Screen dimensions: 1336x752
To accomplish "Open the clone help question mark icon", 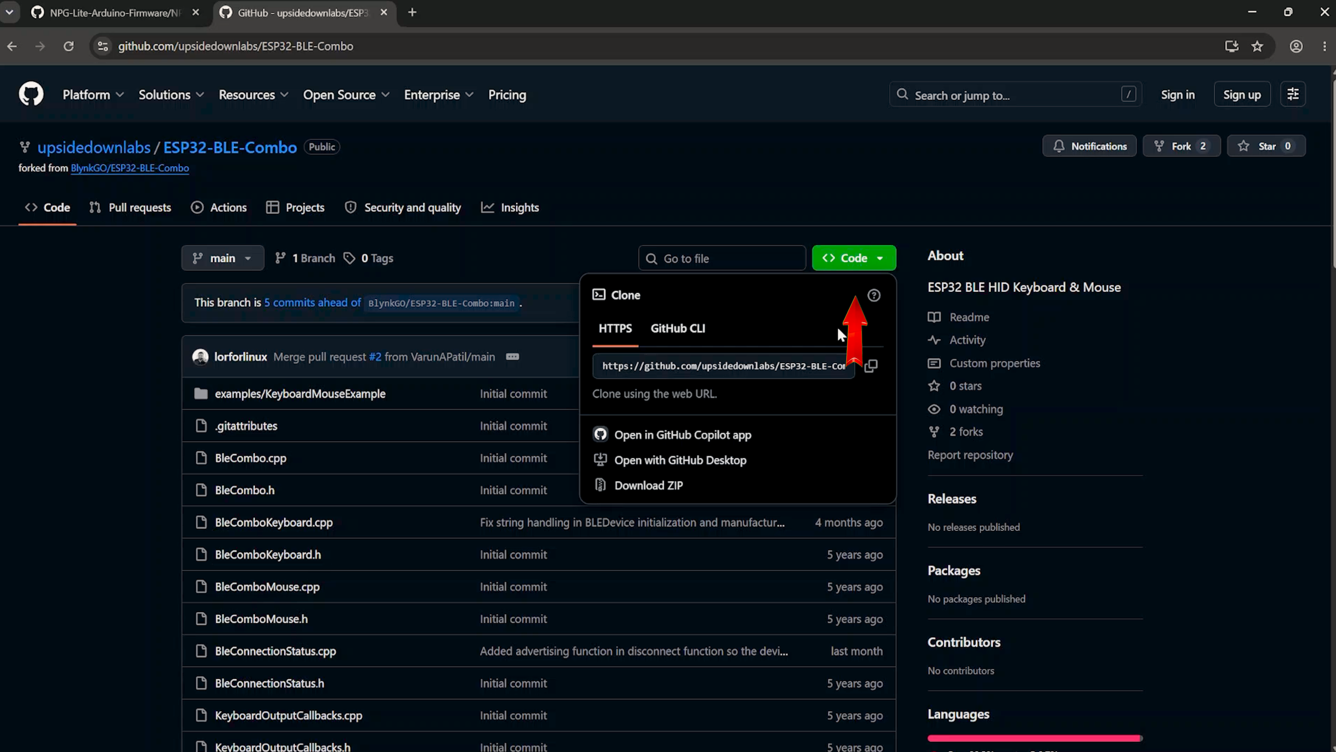I will pos(874,295).
